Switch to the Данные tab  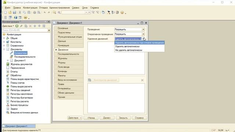click(69, 41)
